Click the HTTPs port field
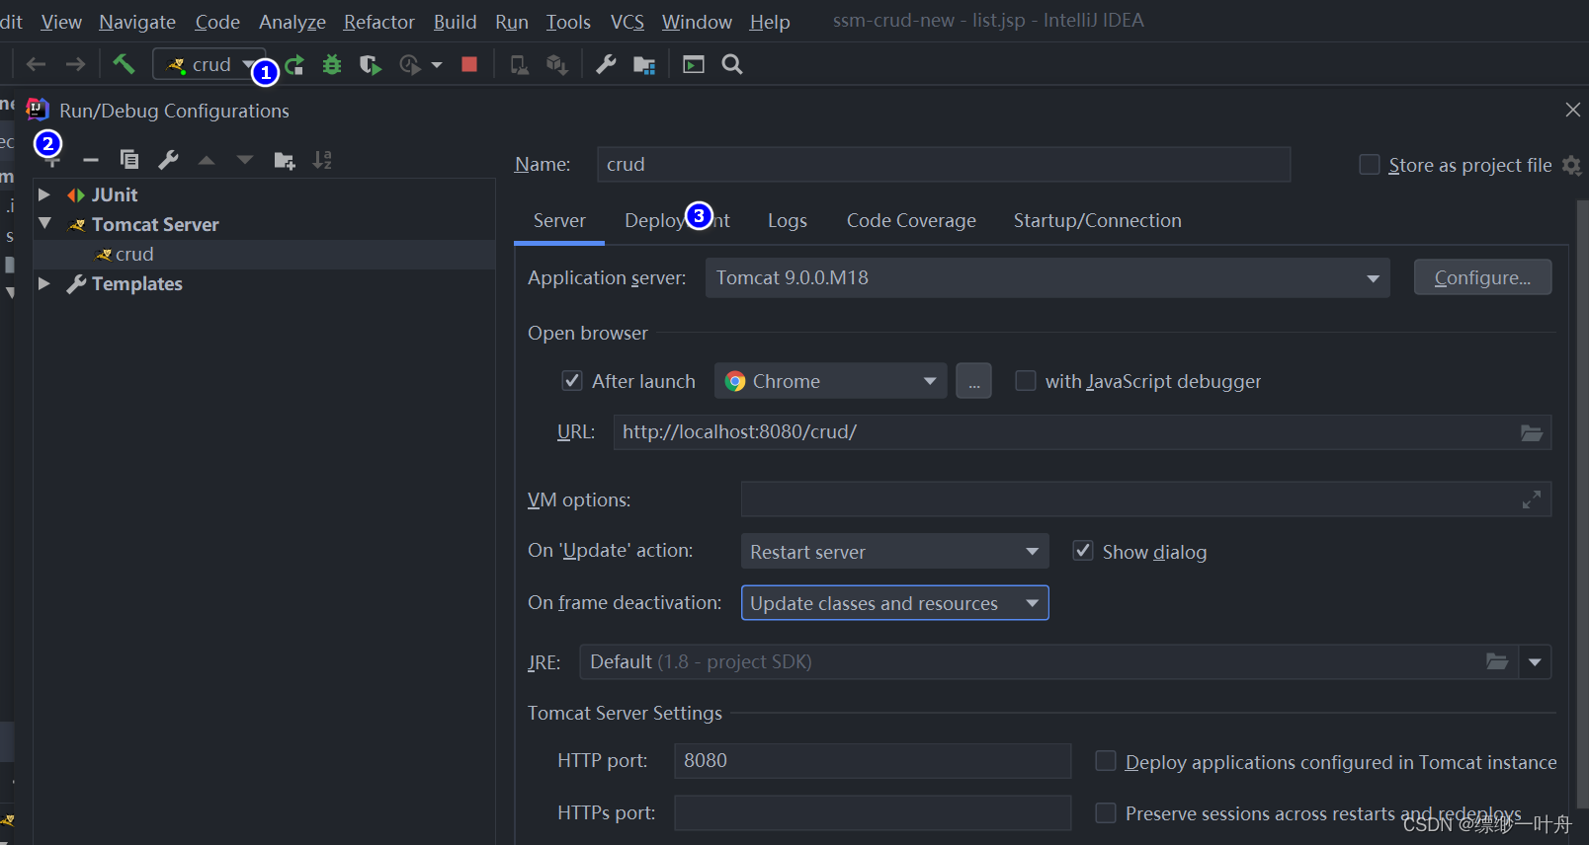The image size is (1589, 845). [873, 812]
